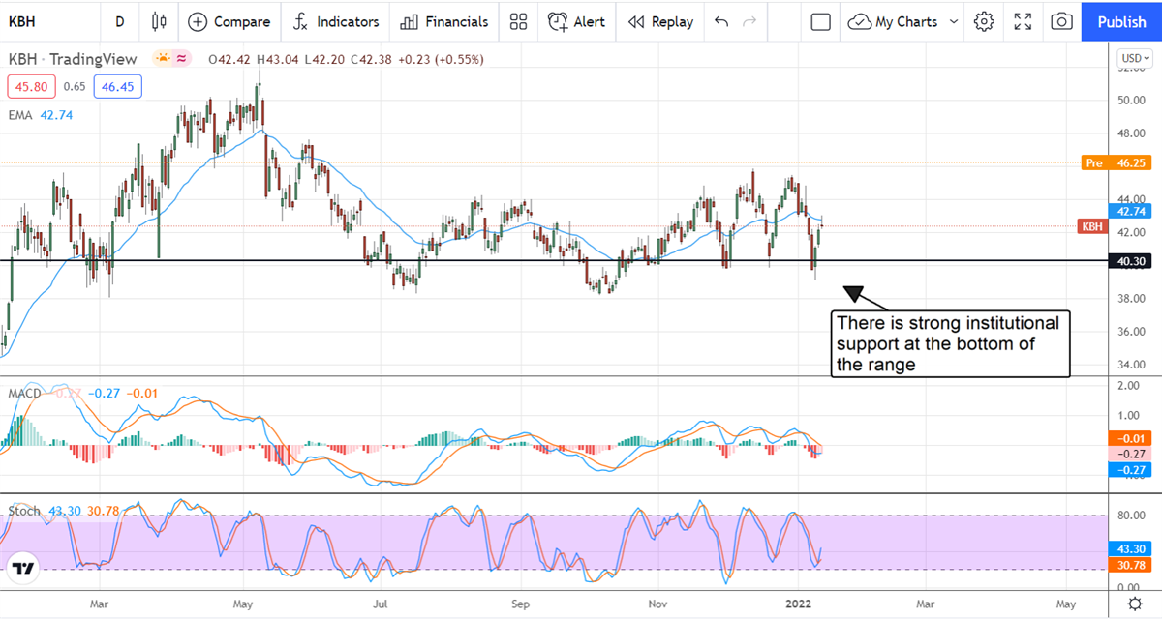
Task: Open the TradingView logo at bottom left
Action: (x=21, y=568)
